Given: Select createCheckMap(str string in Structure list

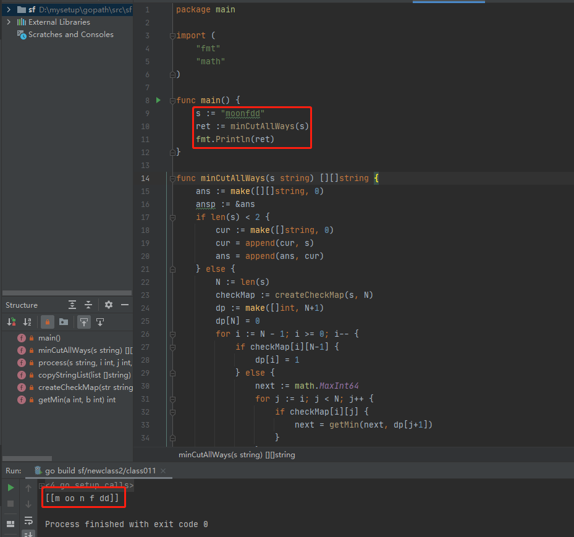Looking at the screenshot, I should (x=85, y=387).
